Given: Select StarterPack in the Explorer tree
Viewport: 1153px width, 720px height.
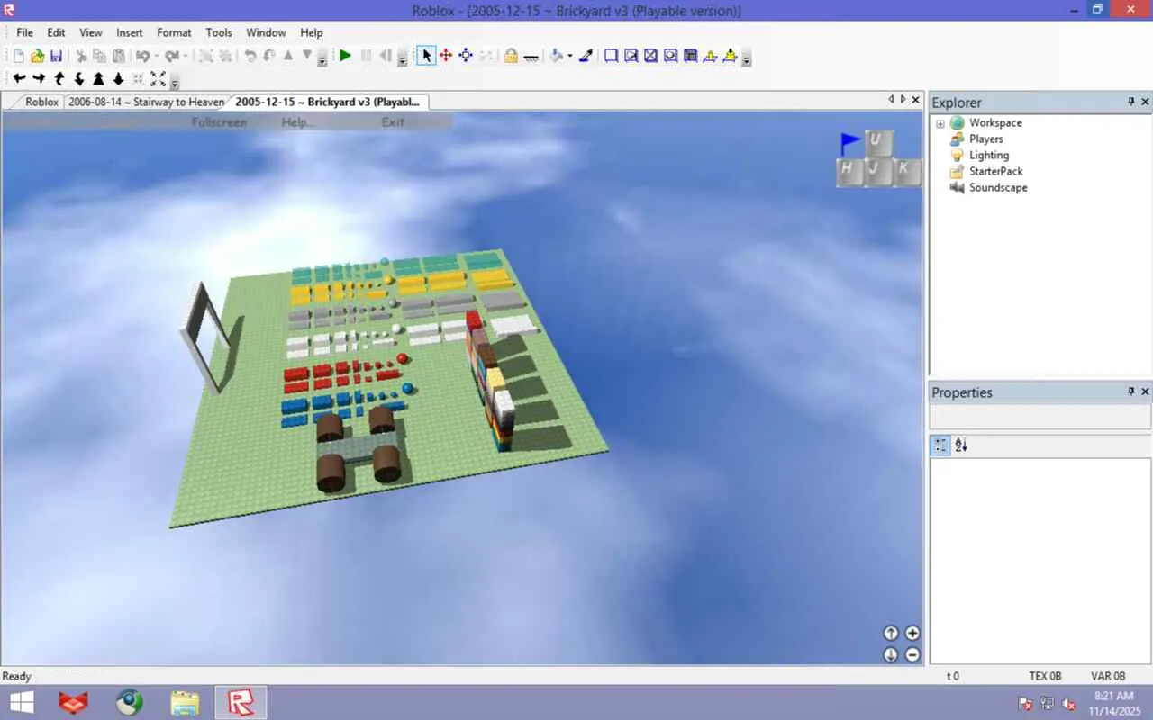Looking at the screenshot, I should coord(995,172).
